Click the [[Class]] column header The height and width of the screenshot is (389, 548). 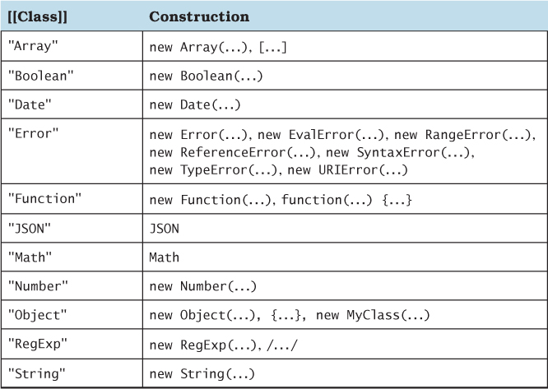click(x=35, y=16)
